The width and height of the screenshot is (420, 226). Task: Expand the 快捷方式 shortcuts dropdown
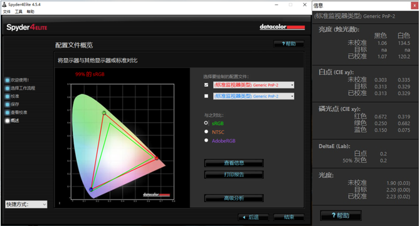pyautogui.click(x=26, y=204)
